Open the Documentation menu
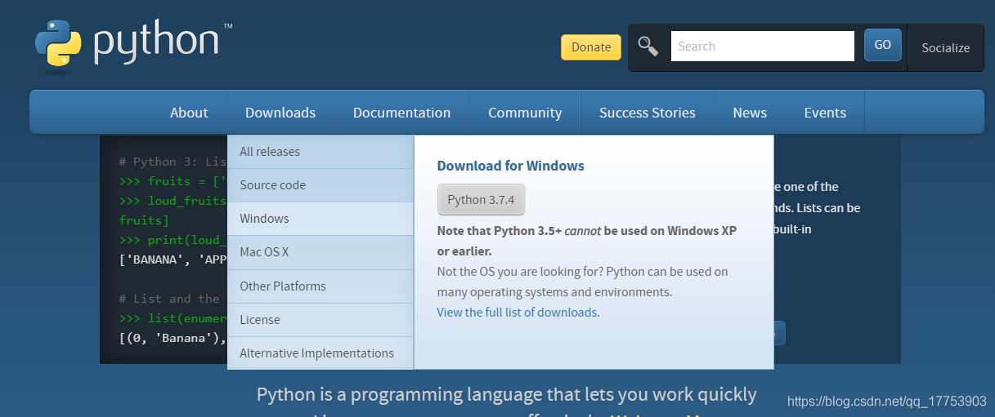Screen dimensions: 995x417 pos(401,113)
